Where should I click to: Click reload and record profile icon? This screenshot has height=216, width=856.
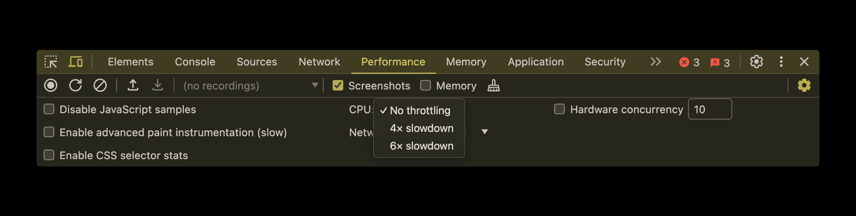75,85
